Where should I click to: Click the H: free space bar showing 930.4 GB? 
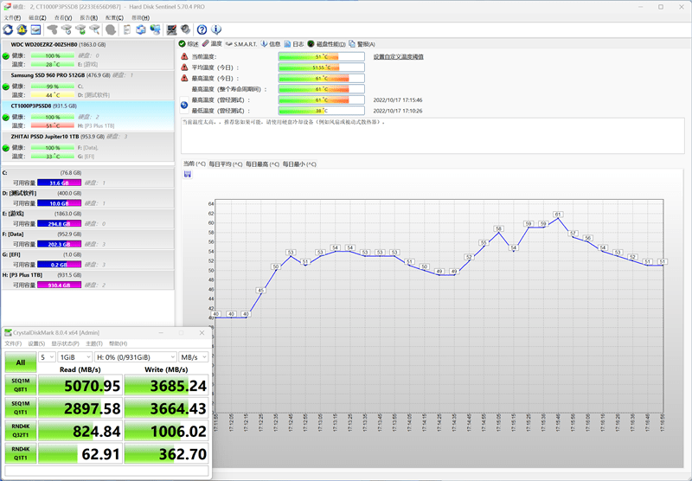59,285
